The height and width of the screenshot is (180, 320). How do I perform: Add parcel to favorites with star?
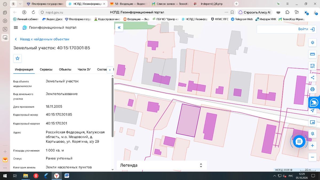18,58
